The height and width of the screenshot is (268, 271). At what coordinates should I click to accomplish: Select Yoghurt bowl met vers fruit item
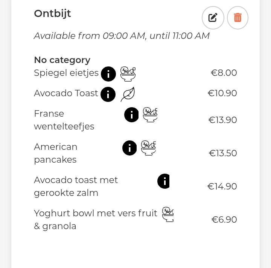[96, 219]
